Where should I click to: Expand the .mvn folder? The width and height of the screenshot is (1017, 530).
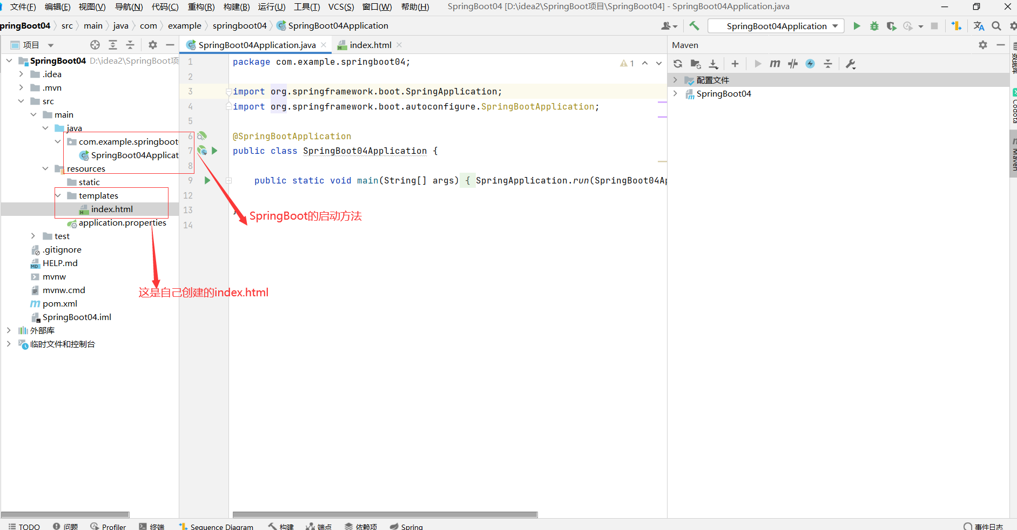point(21,87)
